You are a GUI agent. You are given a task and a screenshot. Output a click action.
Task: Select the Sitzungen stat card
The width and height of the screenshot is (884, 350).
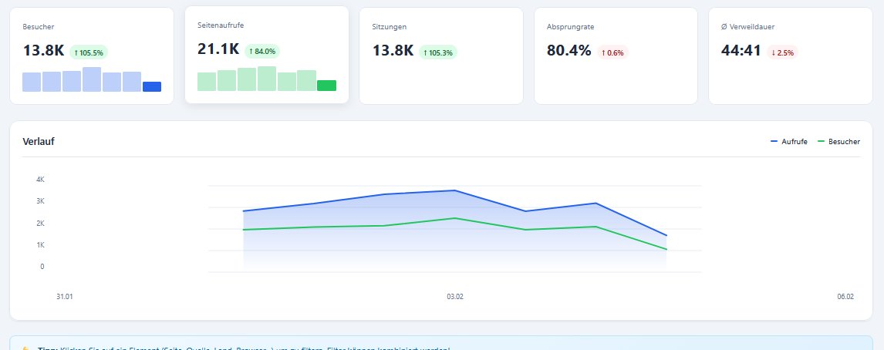pyautogui.click(x=441, y=56)
